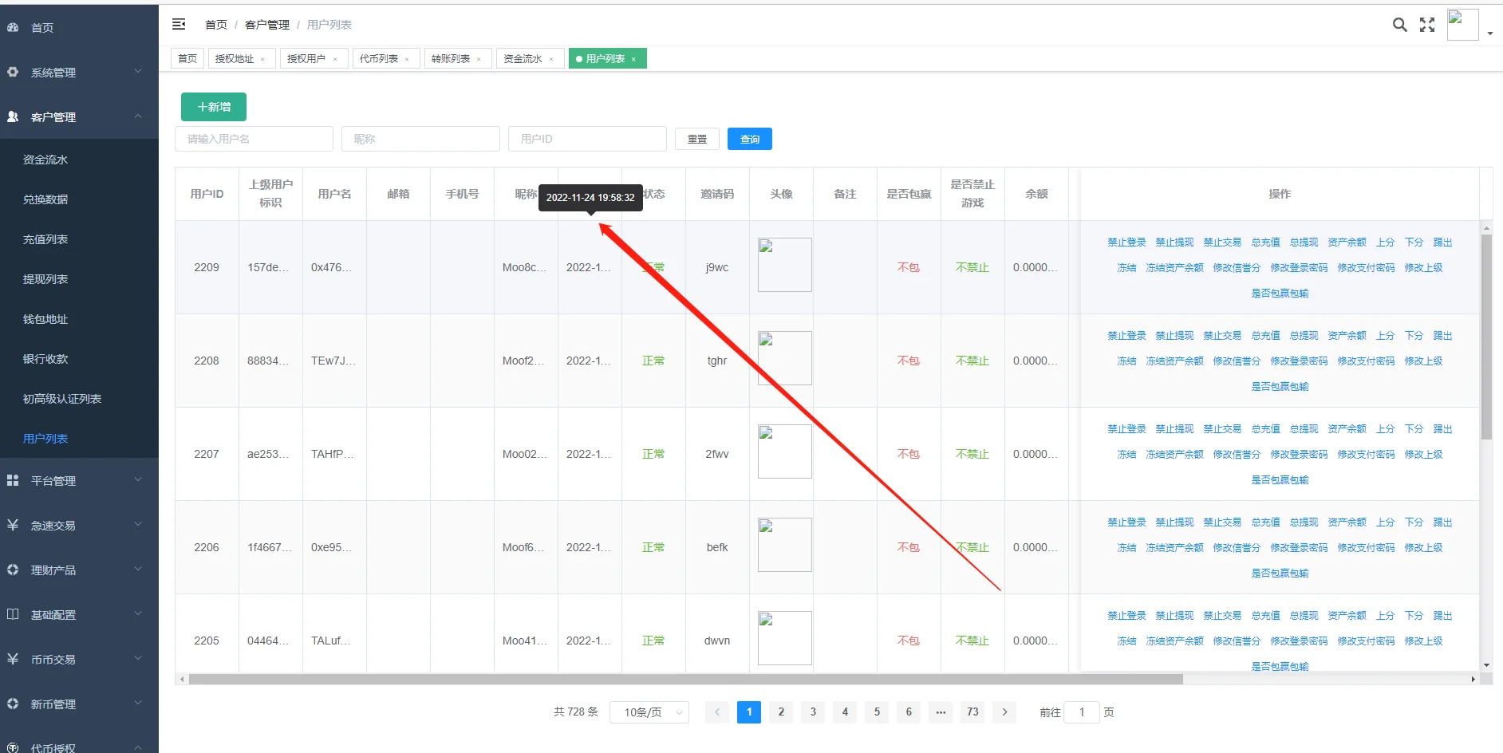Click the user avatar in top right
Image resolution: width=1503 pixels, height=753 pixels.
coord(1462,25)
